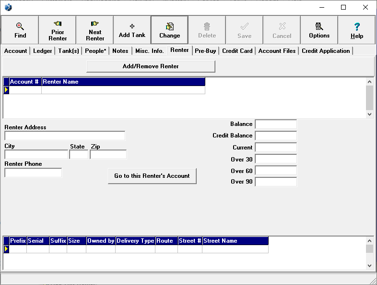The image size is (377, 285).
Task: Open the Account Files tab
Action: click(x=277, y=51)
